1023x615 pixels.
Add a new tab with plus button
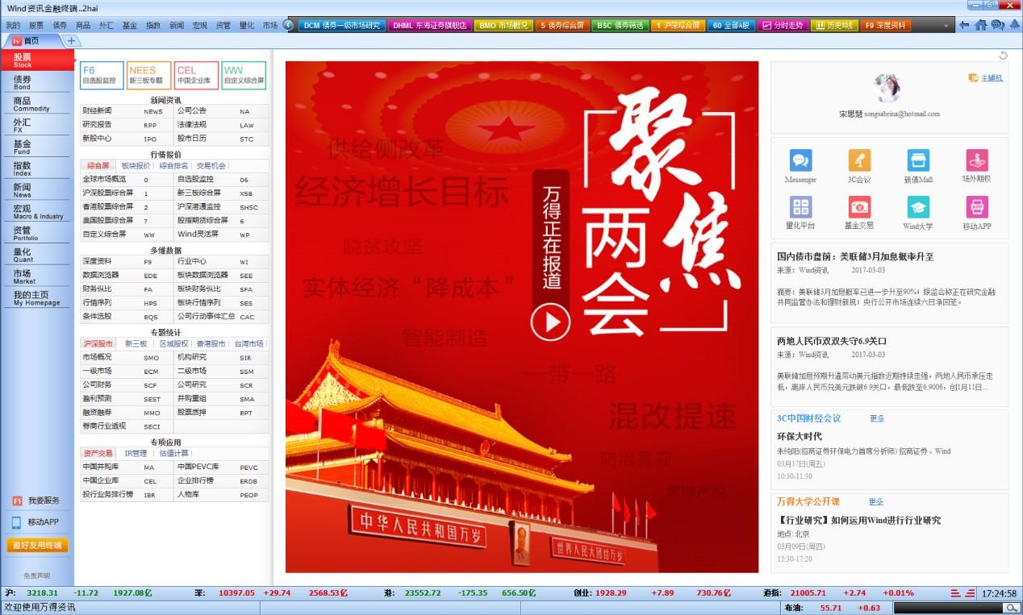(x=70, y=40)
